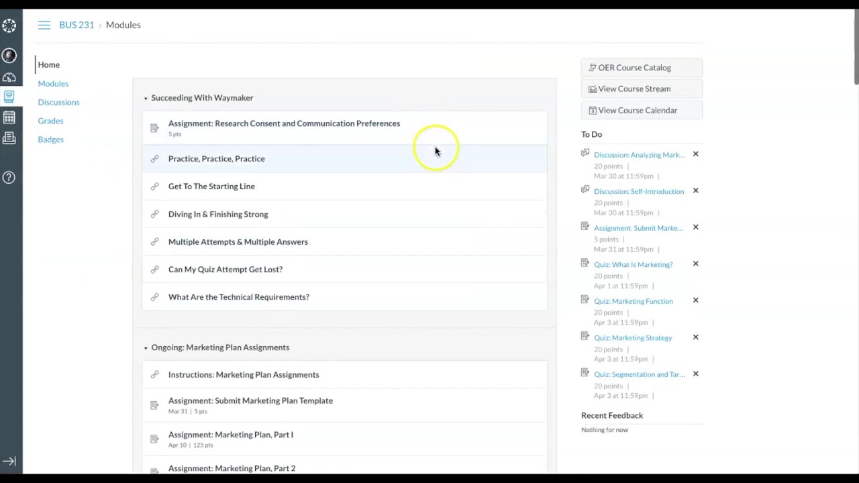This screenshot has height=483, width=859.
Task: Open the Quiz: Marketing Strategy to-do link
Action: (x=633, y=337)
